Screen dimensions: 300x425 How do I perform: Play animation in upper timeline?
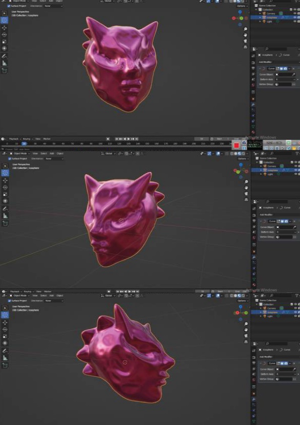tap(129, 139)
